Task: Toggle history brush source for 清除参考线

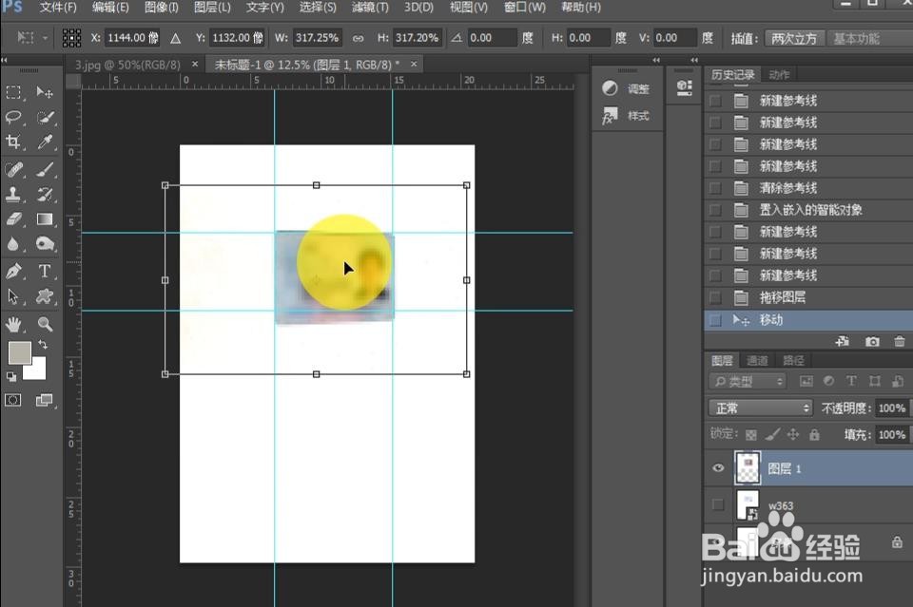Action: pyautogui.click(x=715, y=188)
